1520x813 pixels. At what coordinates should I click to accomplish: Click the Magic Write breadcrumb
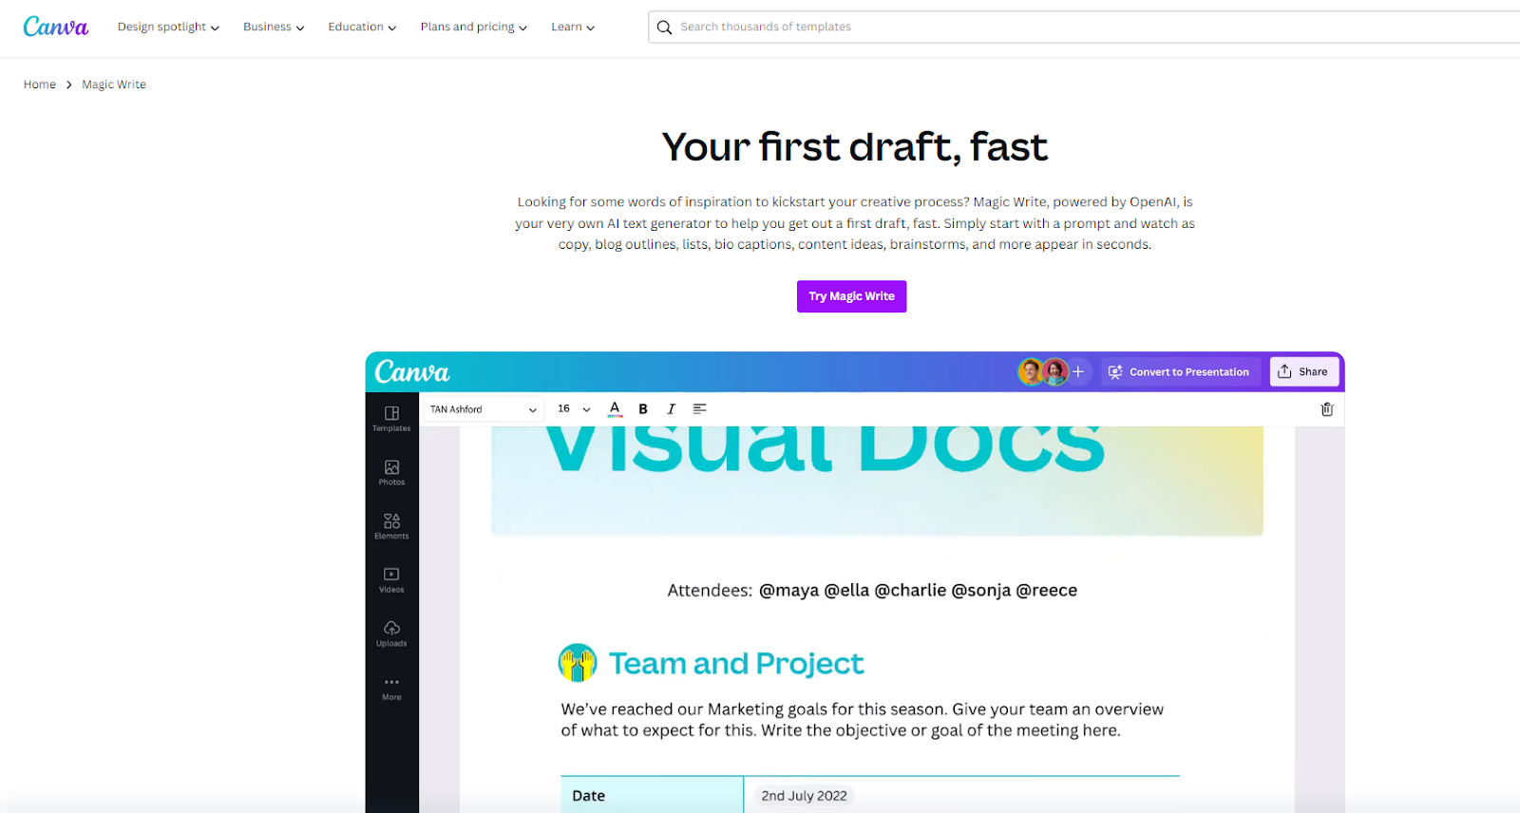point(114,85)
